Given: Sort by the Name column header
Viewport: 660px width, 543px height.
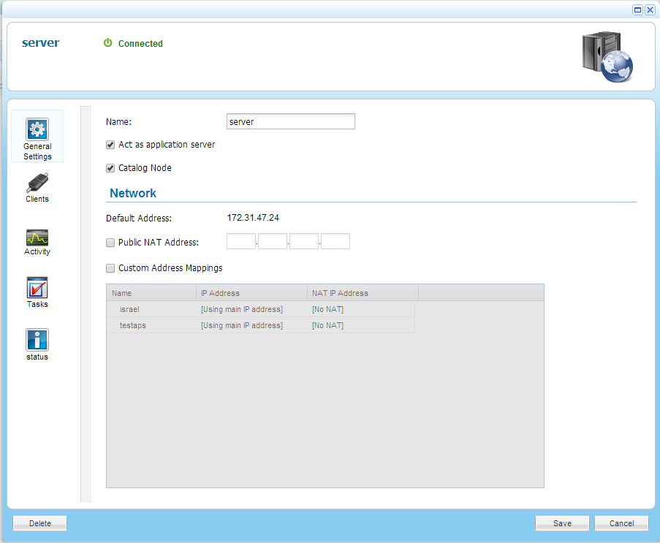Looking at the screenshot, I should pos(151,293).
